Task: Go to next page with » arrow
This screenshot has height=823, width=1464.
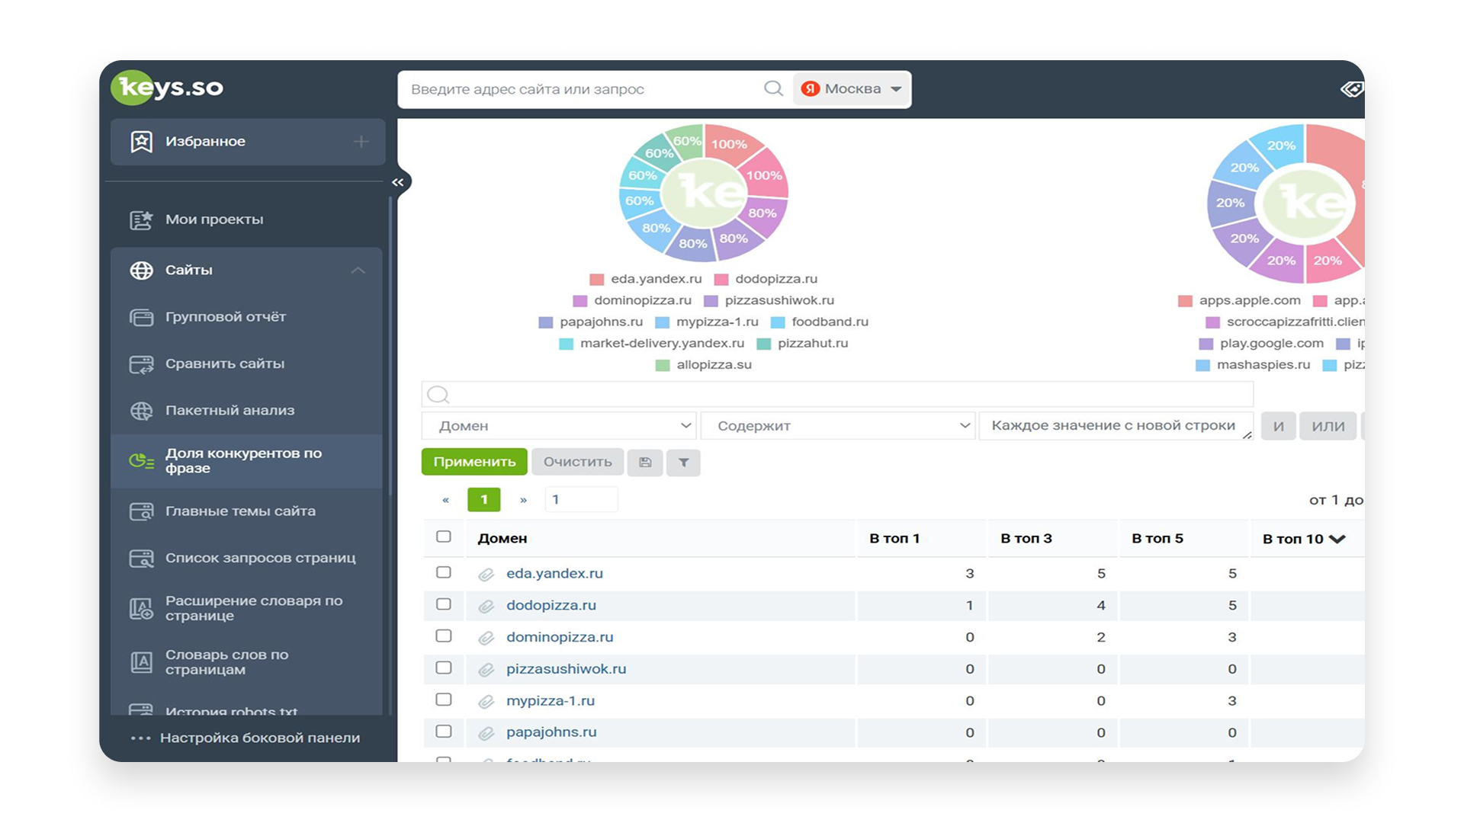Action: tap(523, 500)
